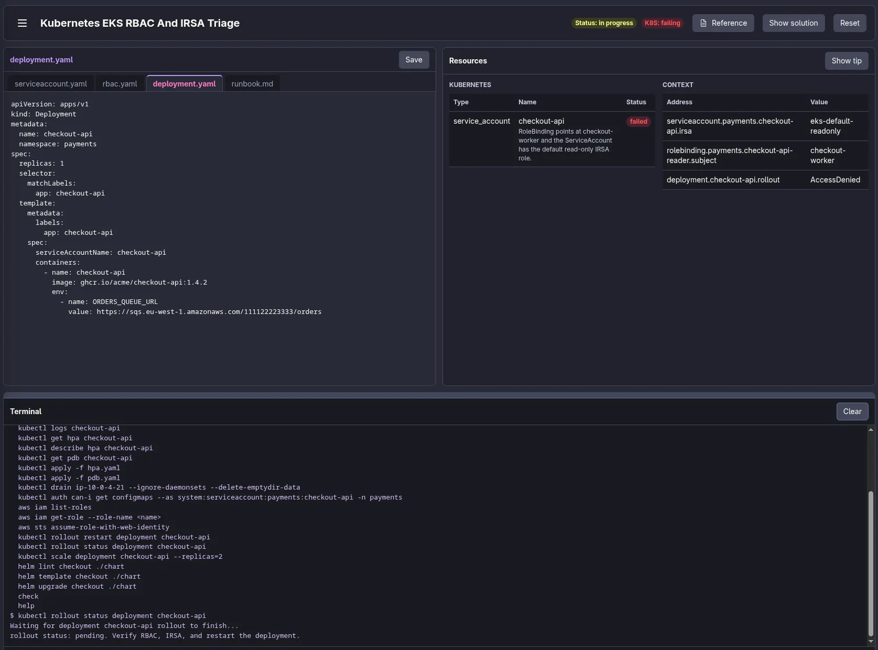Reset the lab exercise

(x=849, y=23)
